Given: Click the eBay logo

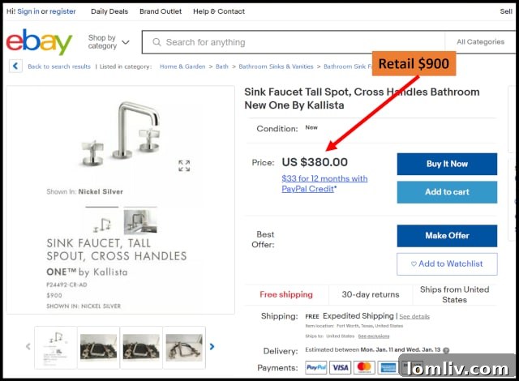Looking at the screenshot, I should pyautogui.click(x=39, y=42).
